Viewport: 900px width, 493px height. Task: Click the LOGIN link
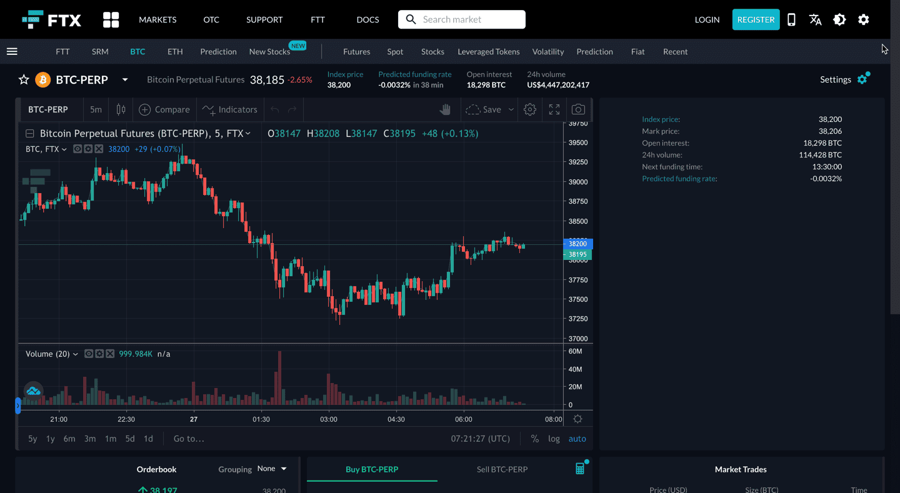click(x=707, y=19)
